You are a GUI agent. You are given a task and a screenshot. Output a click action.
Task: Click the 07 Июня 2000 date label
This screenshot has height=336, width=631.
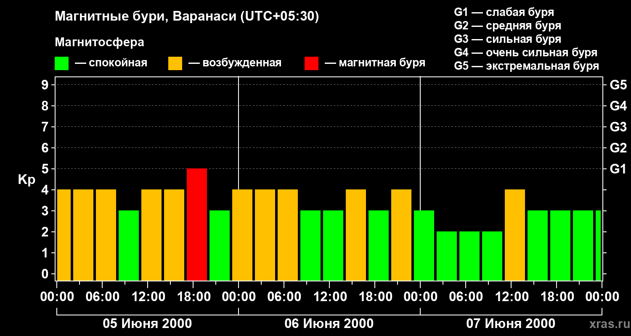tap(511, 324)
